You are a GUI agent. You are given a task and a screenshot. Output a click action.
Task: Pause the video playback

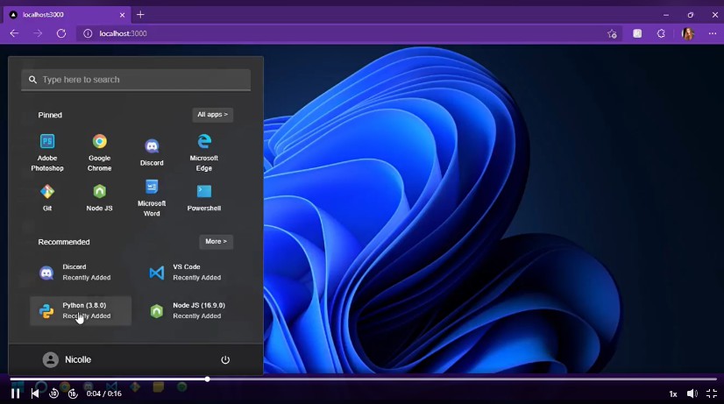15,394
